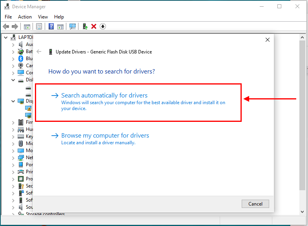Choose Search automatically for drivers
Viewport: 308px width, 226px height.
click(138, 103)
